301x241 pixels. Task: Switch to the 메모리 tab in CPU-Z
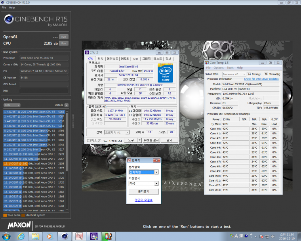click(x=125, y=59)
